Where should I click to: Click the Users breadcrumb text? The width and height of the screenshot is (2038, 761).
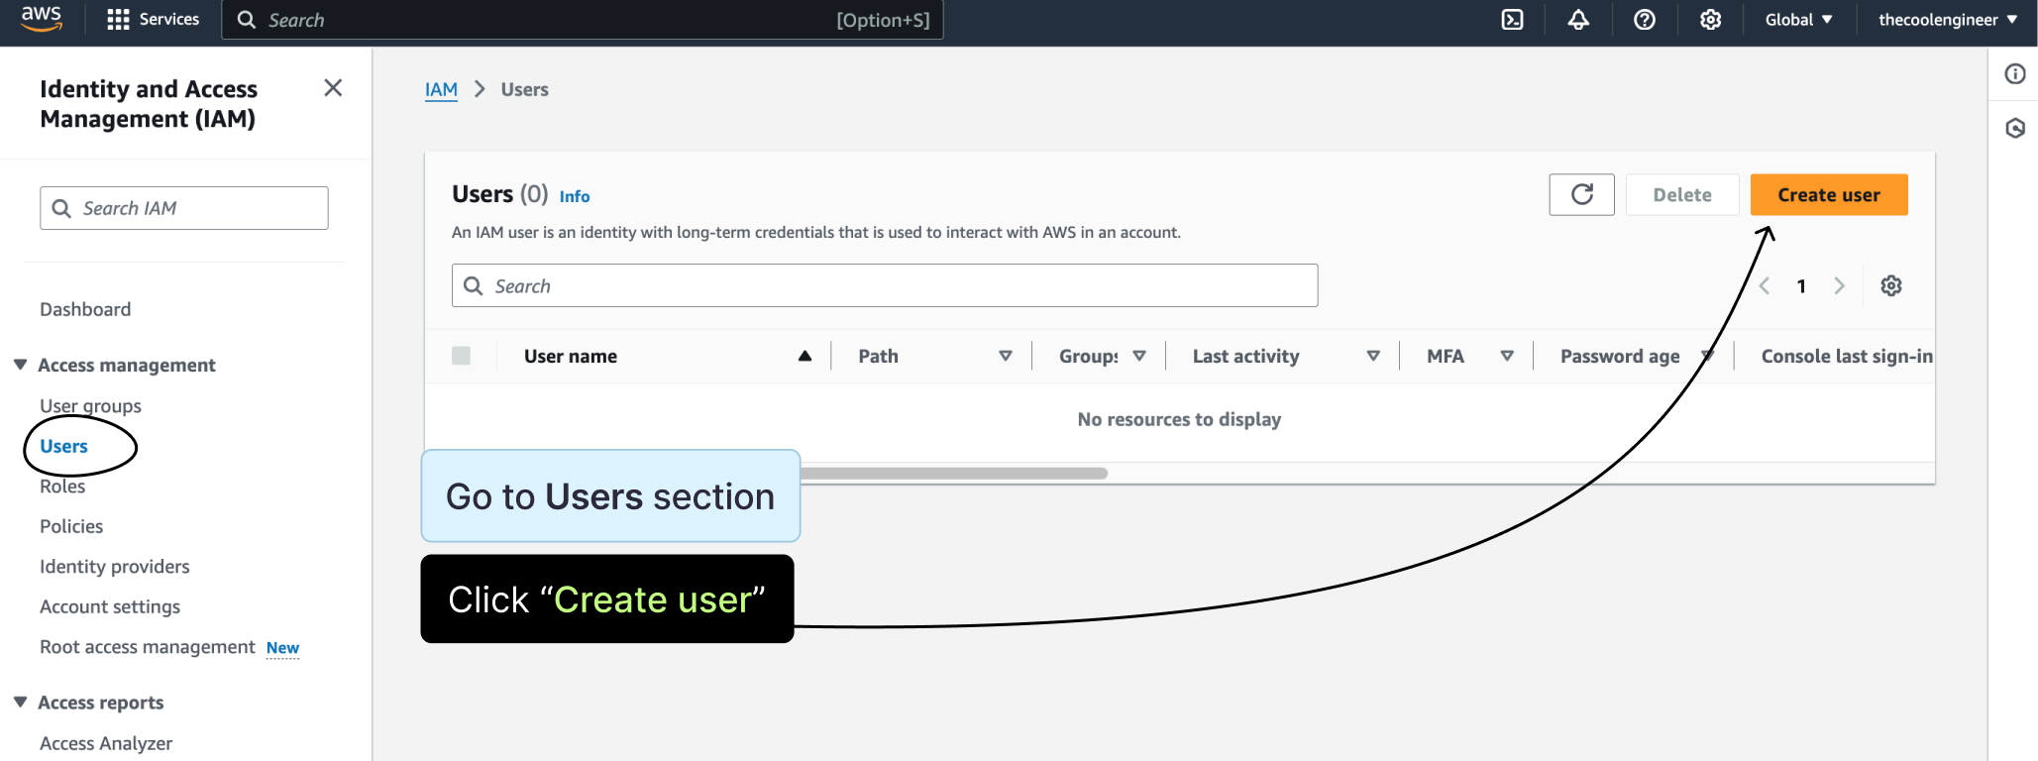tap(524, 89)
